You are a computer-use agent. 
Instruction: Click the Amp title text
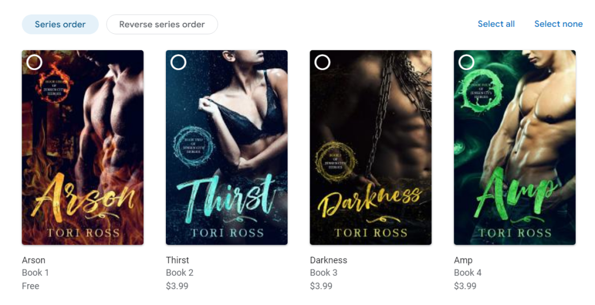[463, 261]
